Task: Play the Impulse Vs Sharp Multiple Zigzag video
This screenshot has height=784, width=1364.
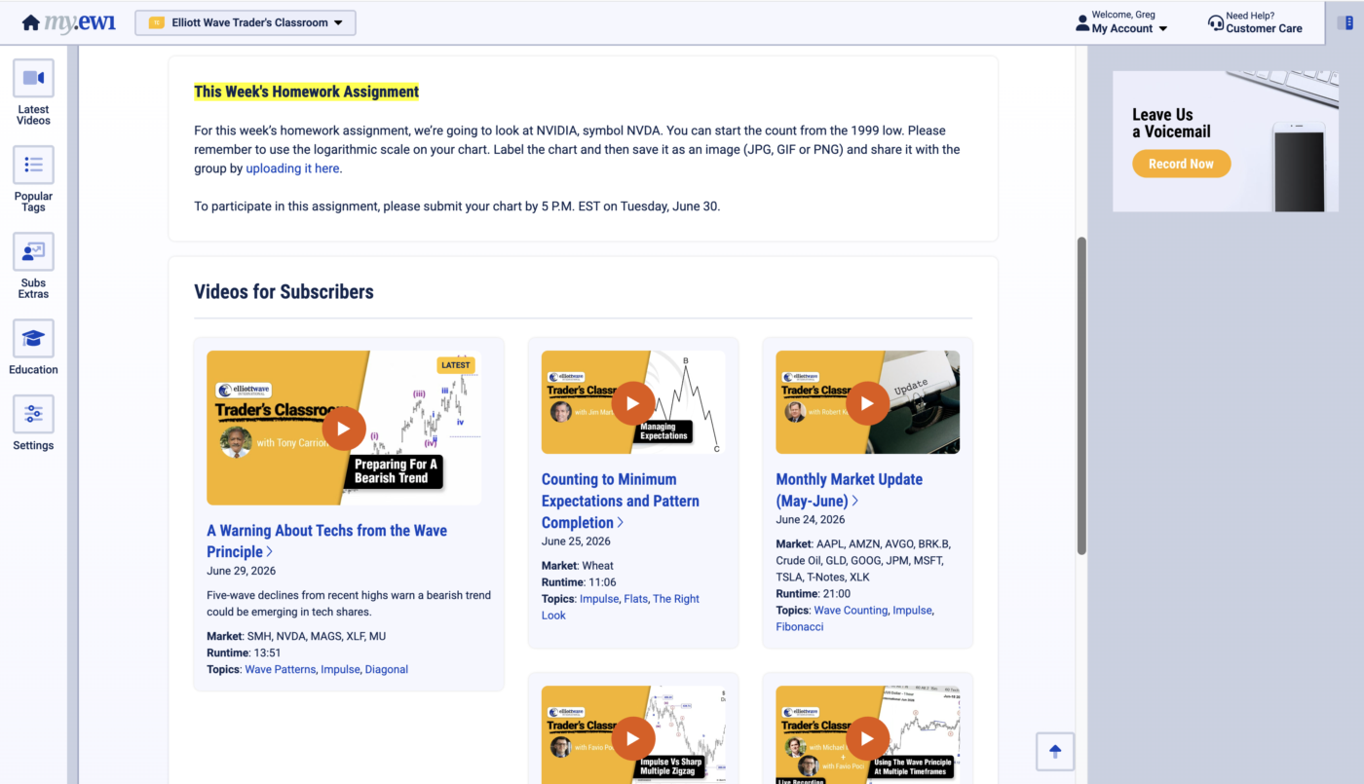Action: tap(633, 738)
